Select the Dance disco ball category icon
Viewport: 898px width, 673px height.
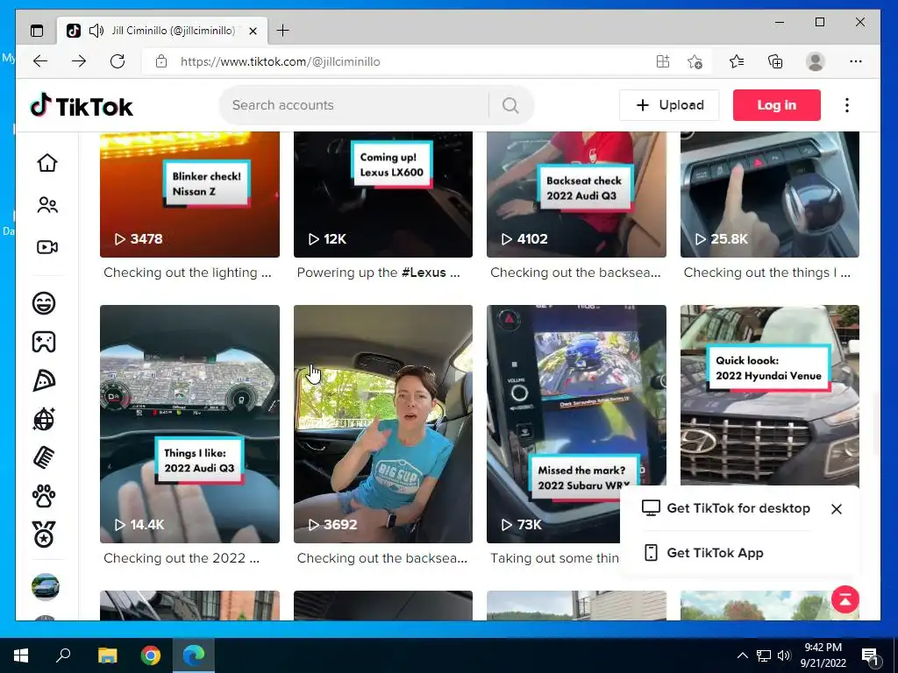(44, 419)
